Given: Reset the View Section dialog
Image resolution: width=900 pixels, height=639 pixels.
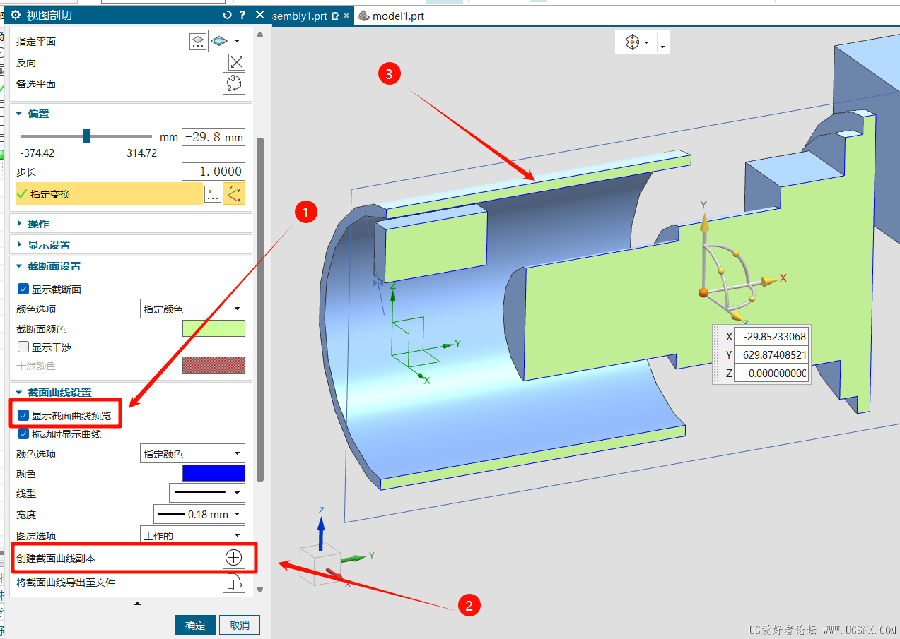Looking at the screenshot, I should coord(227,15).
